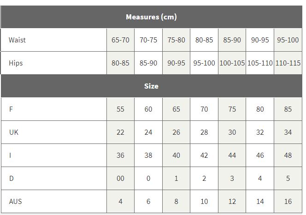Select the Hips row label
This screenshot has height=215, width=306.
pos(16,63)
